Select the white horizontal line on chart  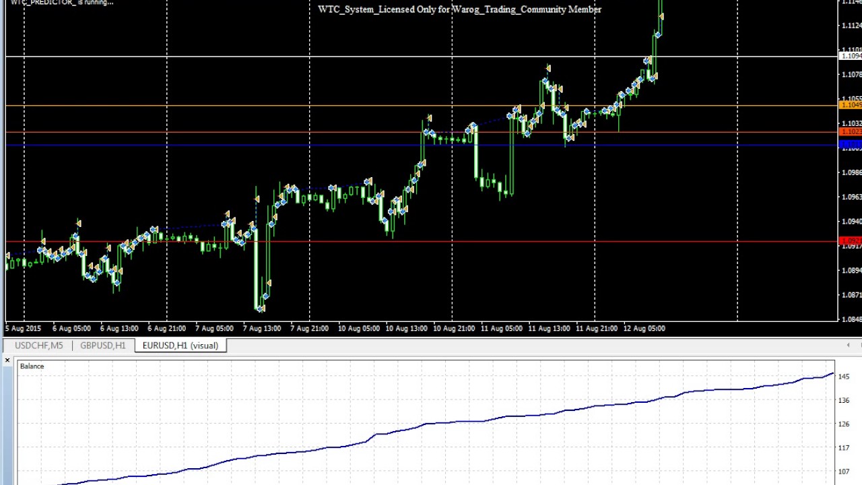click(x=422, y=57)
